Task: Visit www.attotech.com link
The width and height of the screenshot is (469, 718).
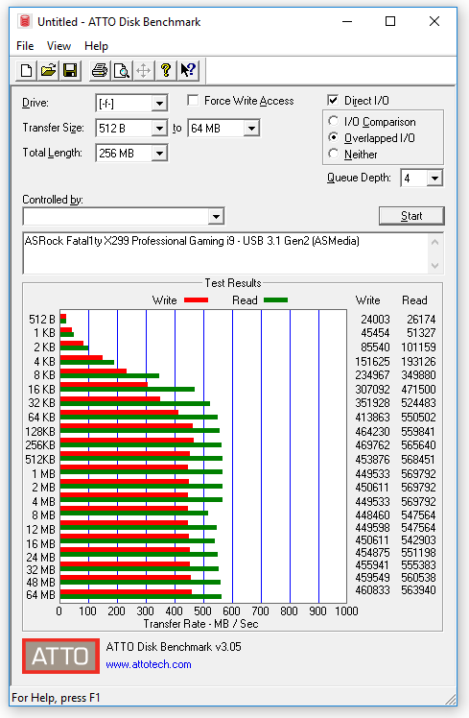Action: coord(149,664)
